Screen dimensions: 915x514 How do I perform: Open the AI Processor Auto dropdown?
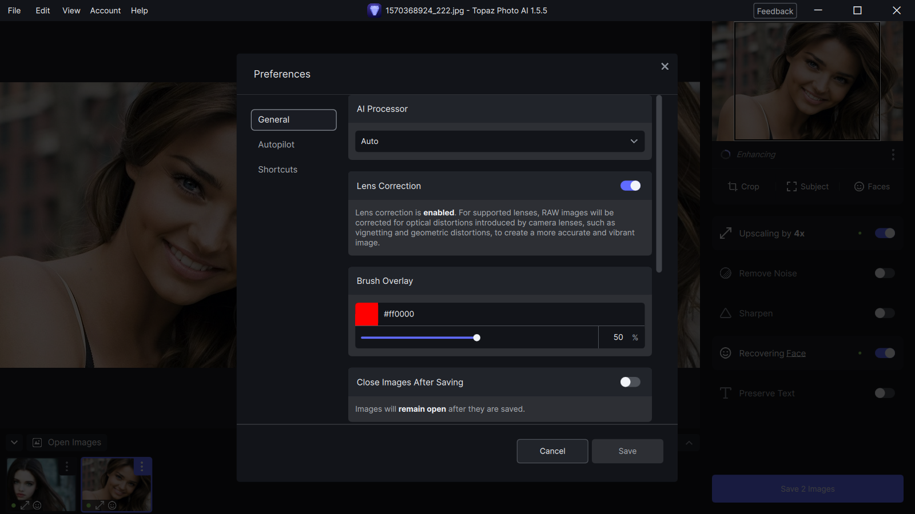point(500,142)
